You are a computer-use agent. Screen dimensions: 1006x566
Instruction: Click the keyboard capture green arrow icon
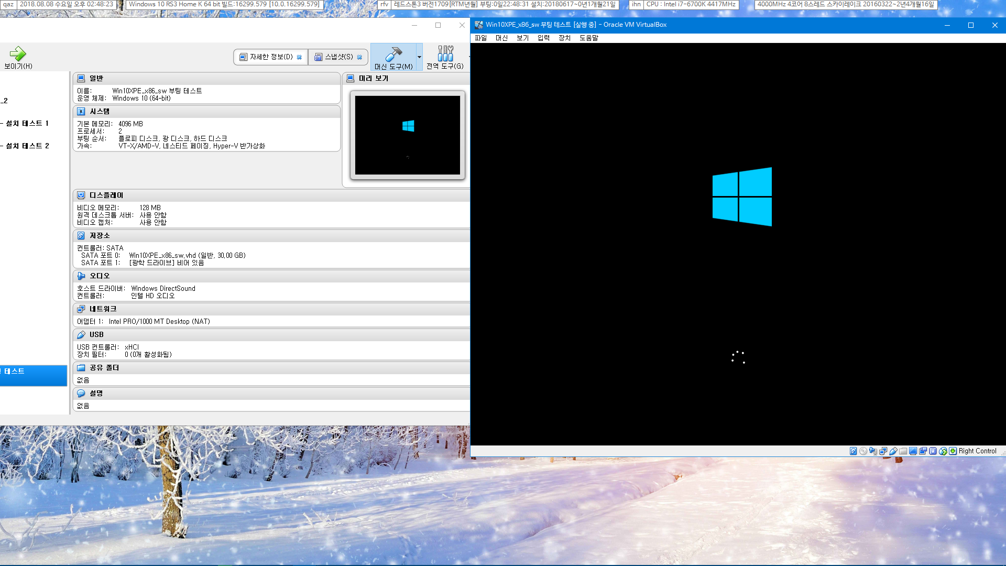953,451
